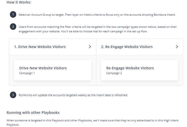Click the 'Running with other Playbooks' heading
This screenshot has height=127, width=187.
33,113
